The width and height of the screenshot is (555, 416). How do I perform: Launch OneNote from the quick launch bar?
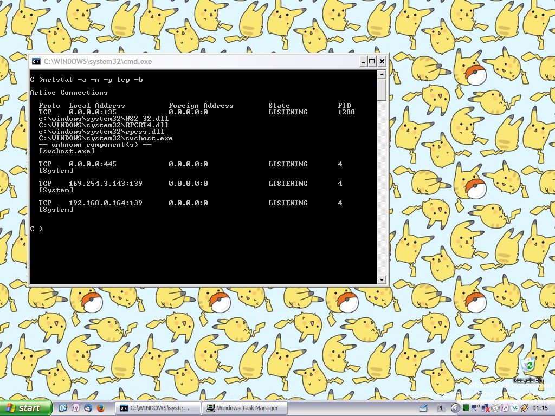(x=75, y=408)
